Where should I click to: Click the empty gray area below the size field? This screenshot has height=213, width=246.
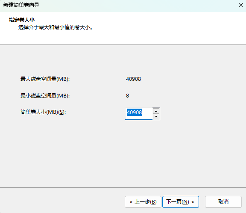123,151
